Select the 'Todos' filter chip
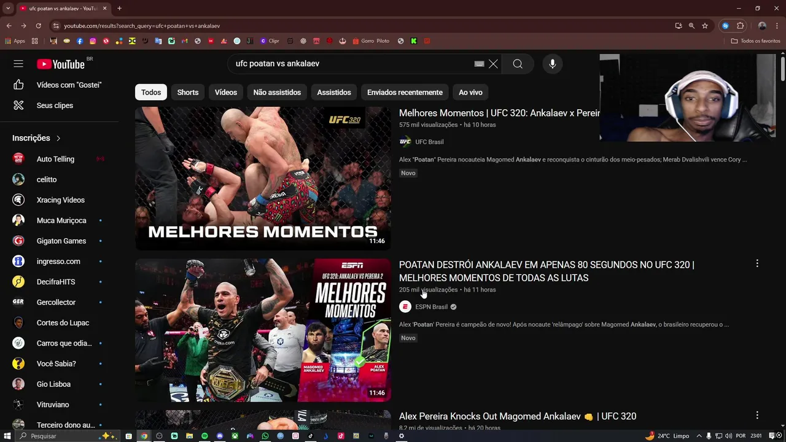This screenshot has height=442, width=786. (x=151, y=92)
